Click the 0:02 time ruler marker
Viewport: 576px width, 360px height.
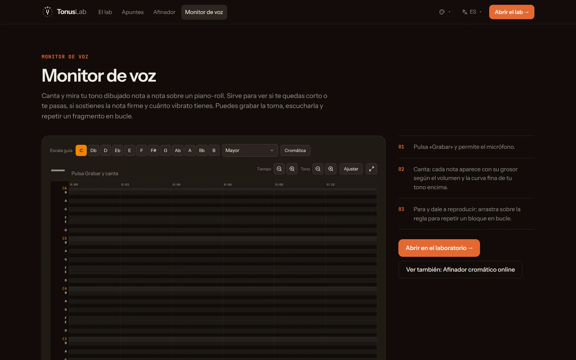[x=125, y=184]
